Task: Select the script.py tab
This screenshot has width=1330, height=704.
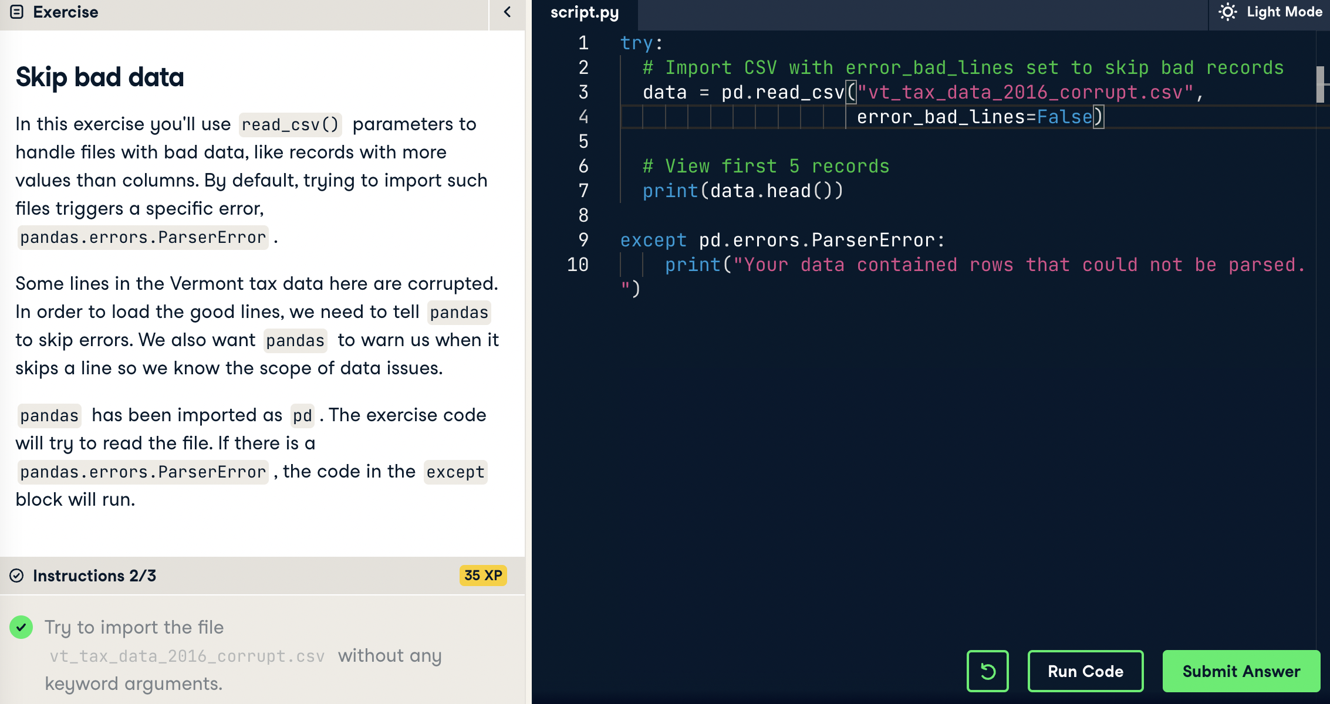Action: [584, 13]
